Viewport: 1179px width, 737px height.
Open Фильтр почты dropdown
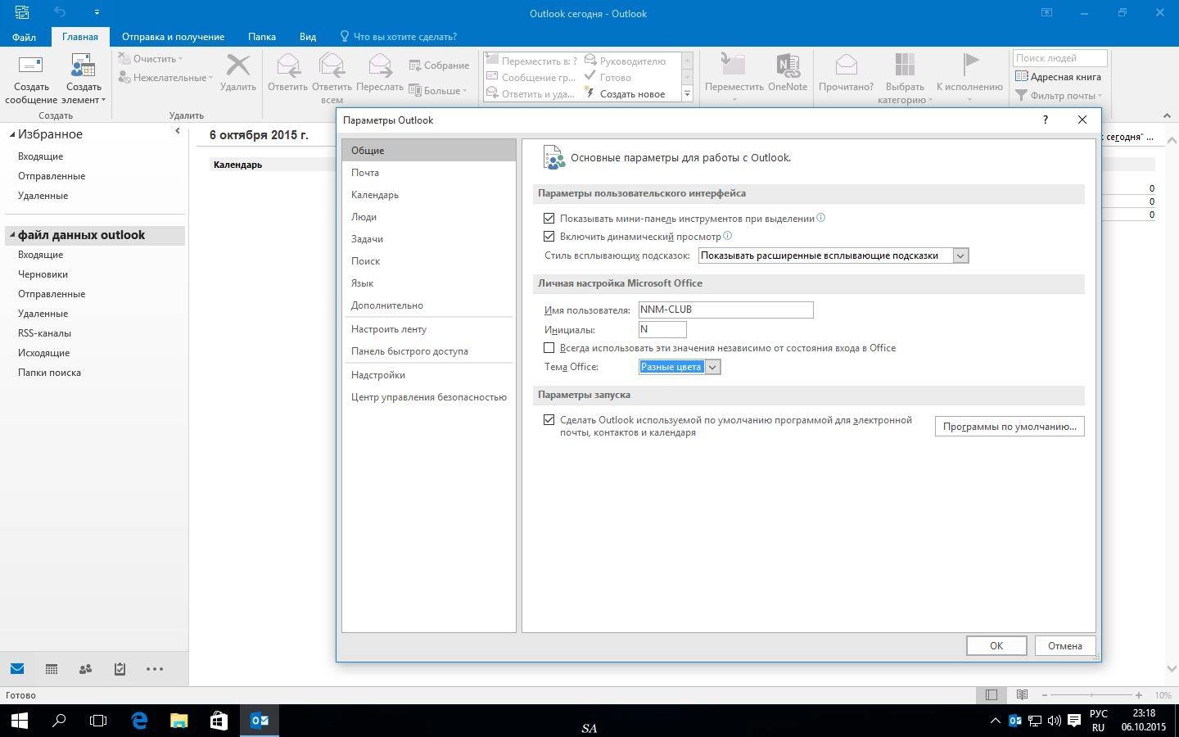pyautogui.click(x=1058, y=95)
